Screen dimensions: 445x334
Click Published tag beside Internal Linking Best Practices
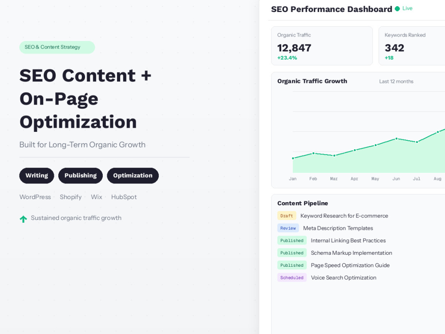coord(292,240)
